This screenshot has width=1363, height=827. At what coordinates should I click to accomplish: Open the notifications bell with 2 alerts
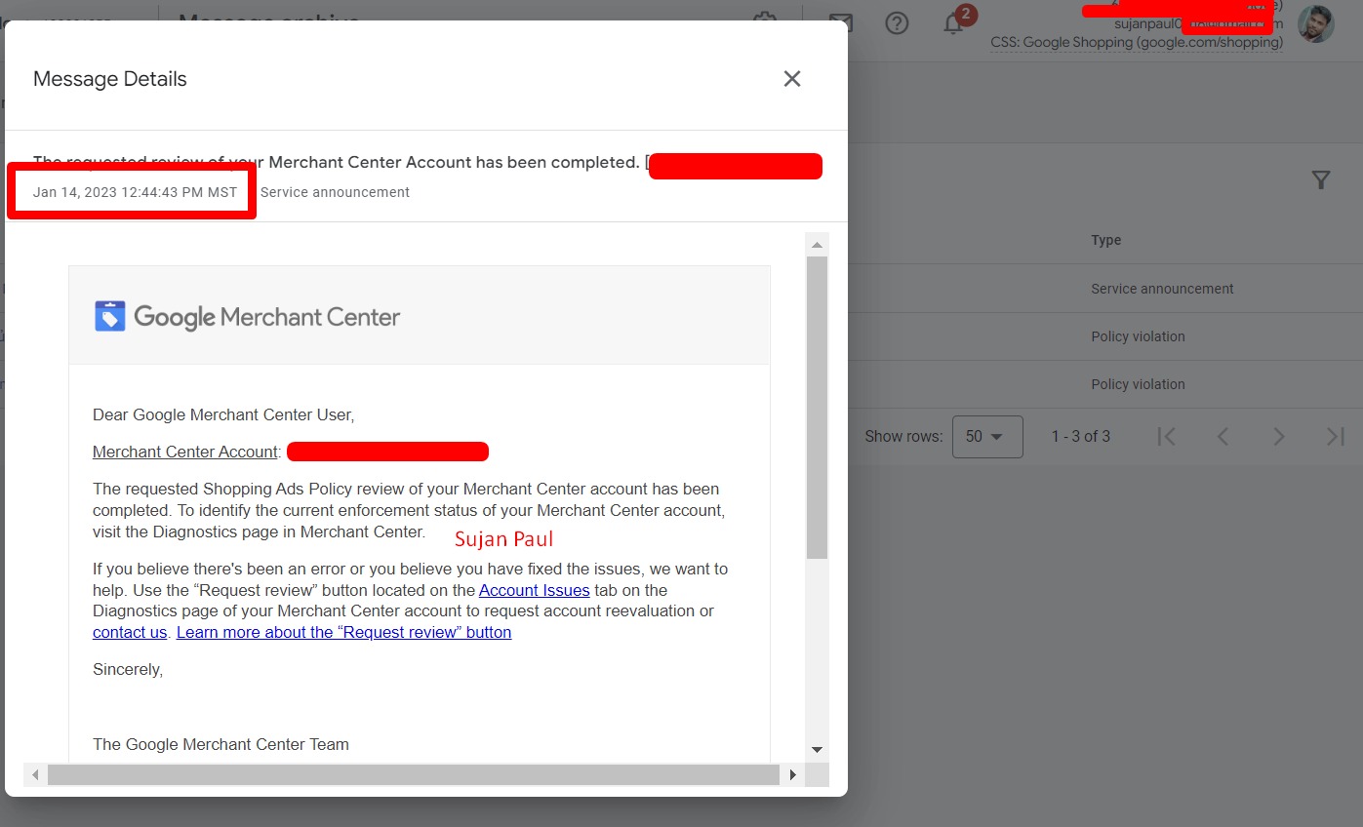pyautogui.click(x=954, y=23)
